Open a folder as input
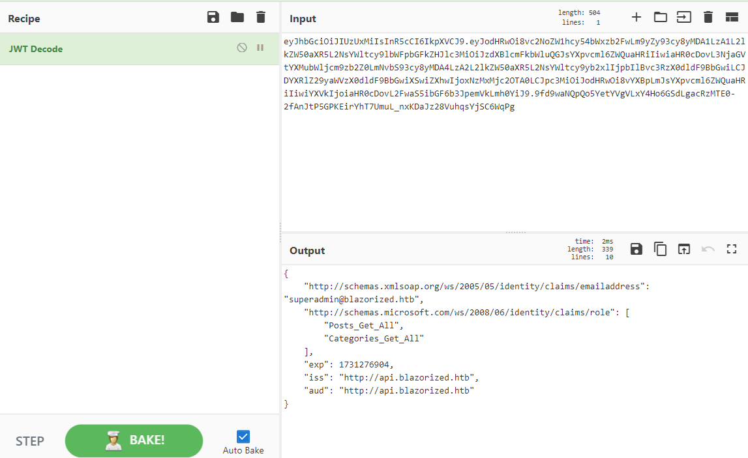748x458 pixels. click(x=660, y=18)
